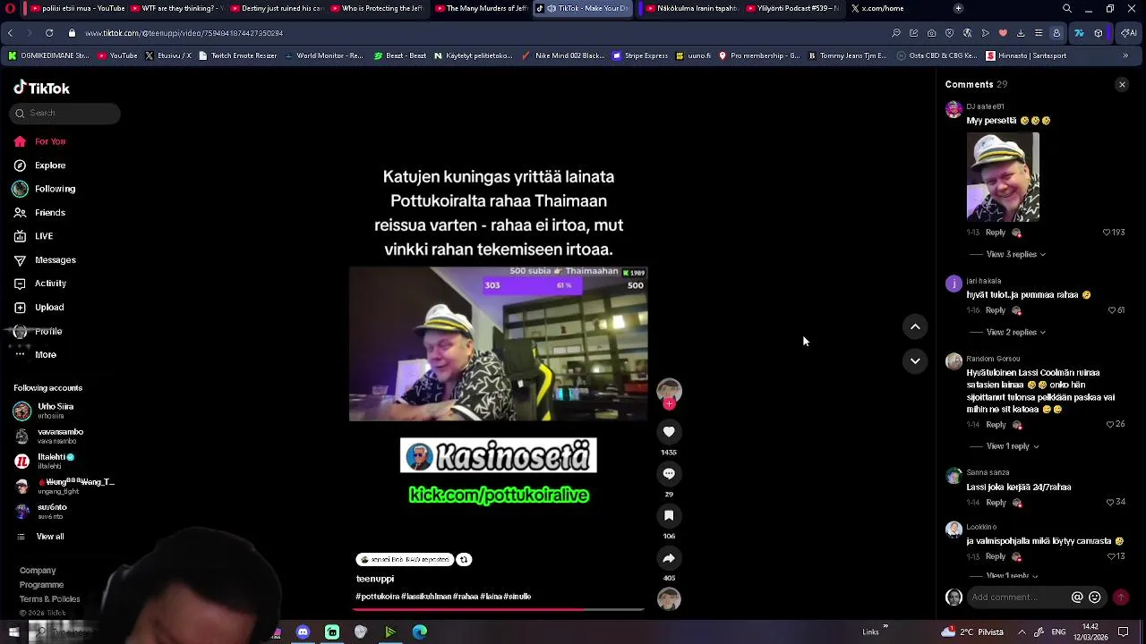Image resolution: width=1146 pixels, height=644 pixels.
Task: Go to the previous video with the up arrow
Action: pyautogui.click(x=915, y=327)
